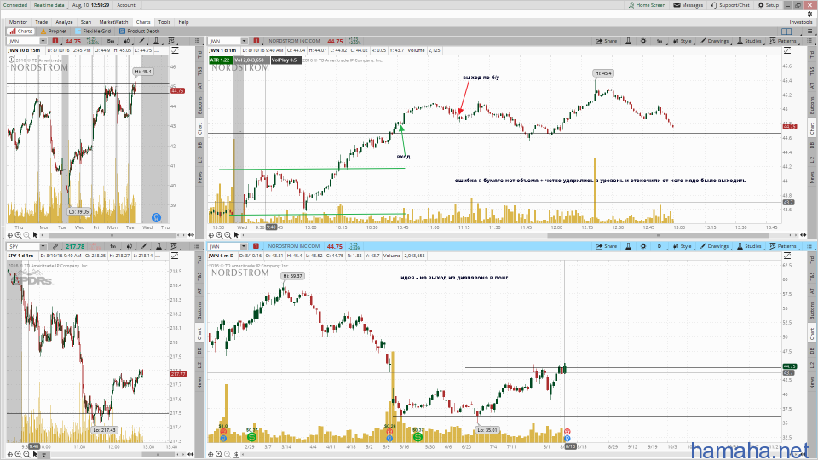Image resolution: width=818 pixels, height=460 pixels.
Task: Click the gear icon above Investools
Action: pyautogui.click(x=809, y=14)
